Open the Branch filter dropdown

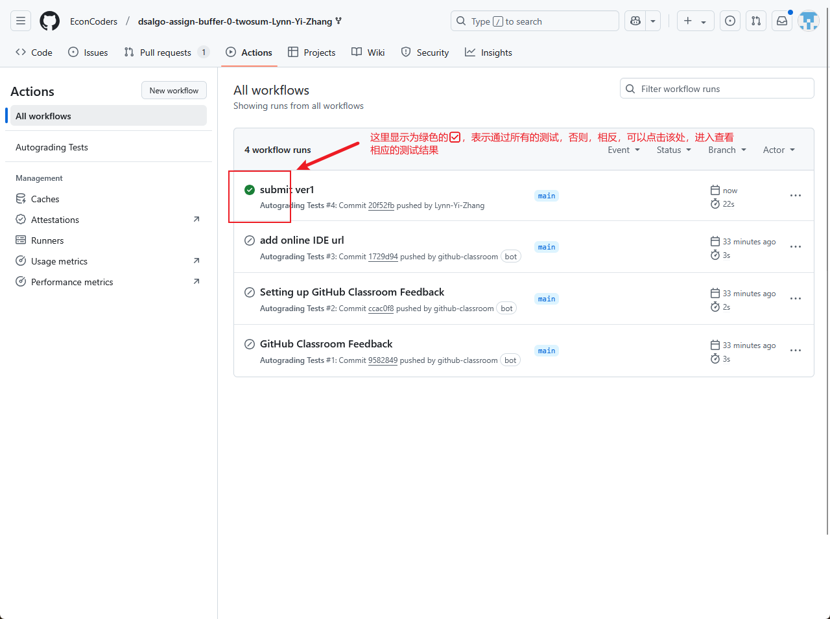coord(727,150)
